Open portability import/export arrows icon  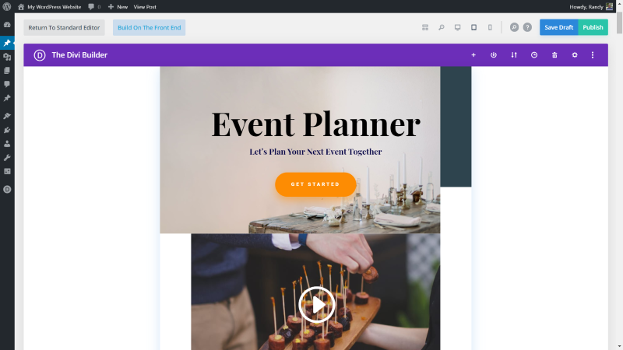point(514,55)
